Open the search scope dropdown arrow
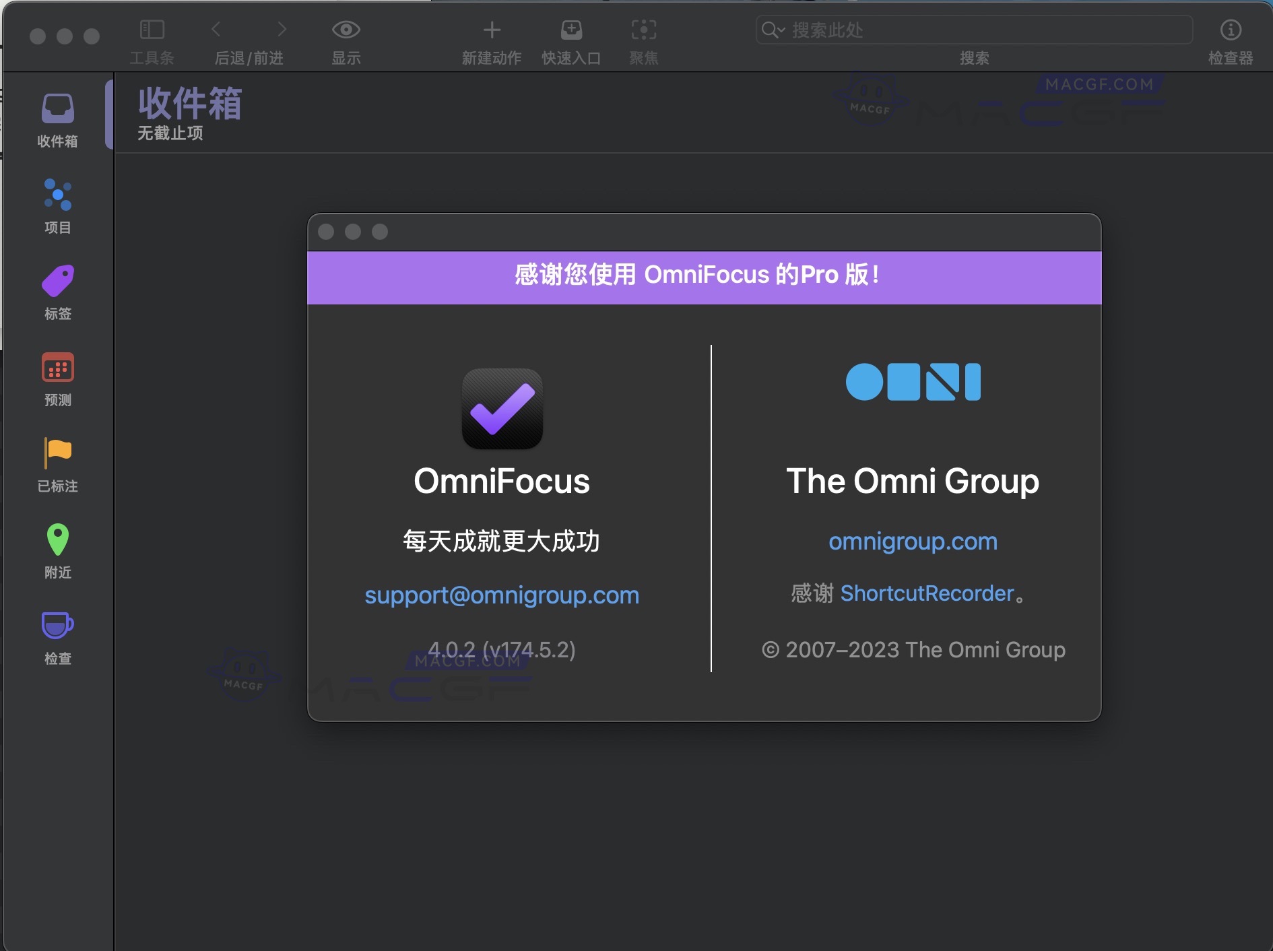The height and width of the screenshot is (951, 1273). (x=781, y=30)
